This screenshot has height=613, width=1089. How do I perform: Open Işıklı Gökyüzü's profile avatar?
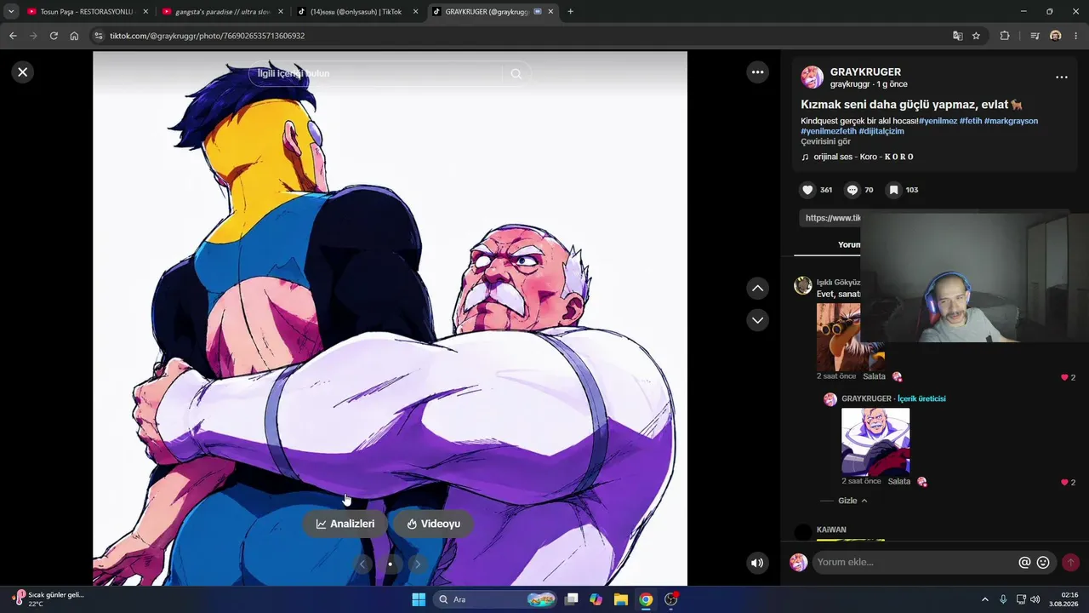803,285
